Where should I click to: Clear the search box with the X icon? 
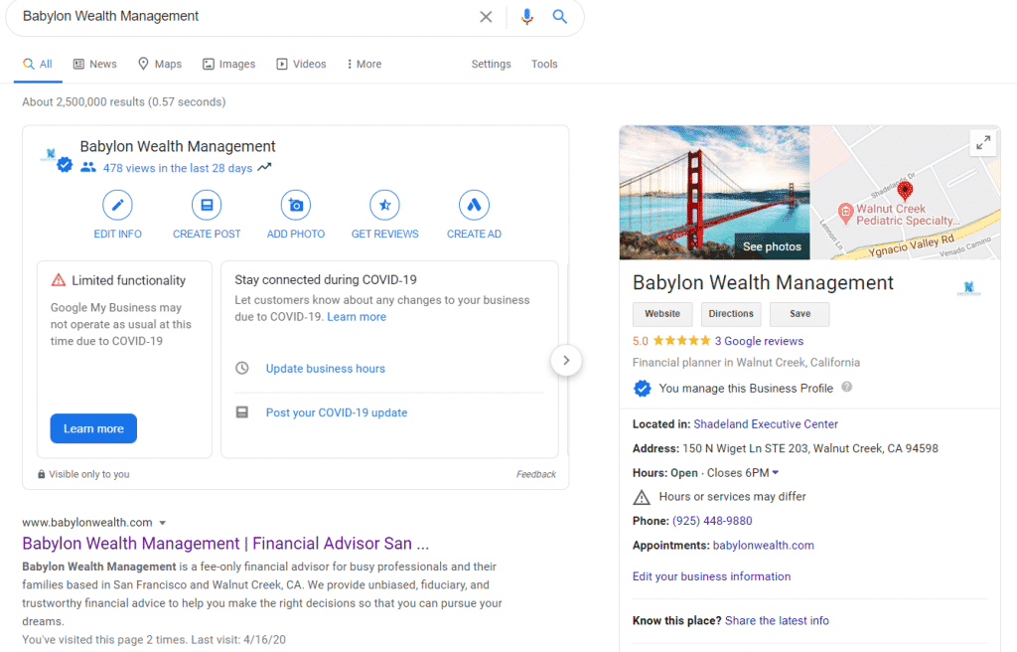[486, 17]
